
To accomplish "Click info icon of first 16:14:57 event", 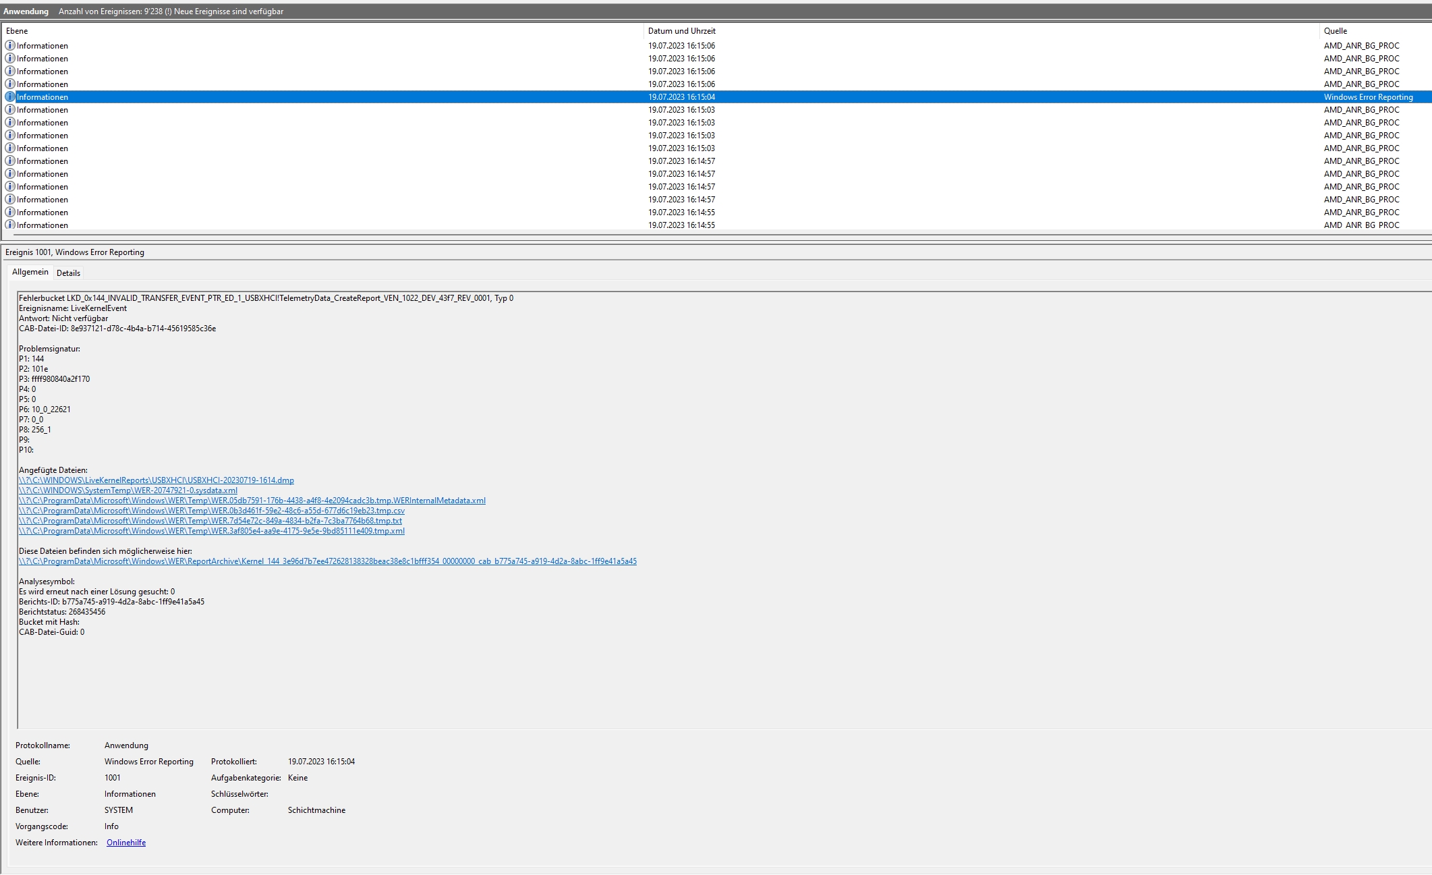I will [x=9, y=161].
